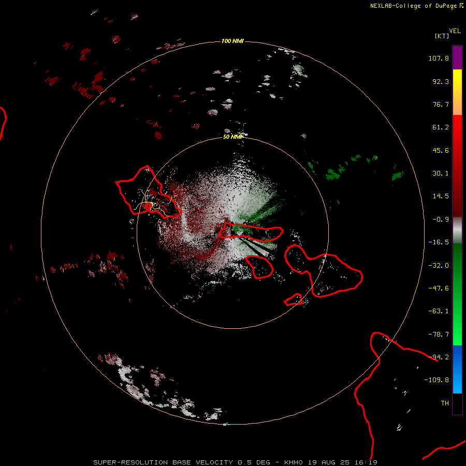
Task: Click the Super-Resolution Base Velocity caption at bottom
Action: click(236, 462)
